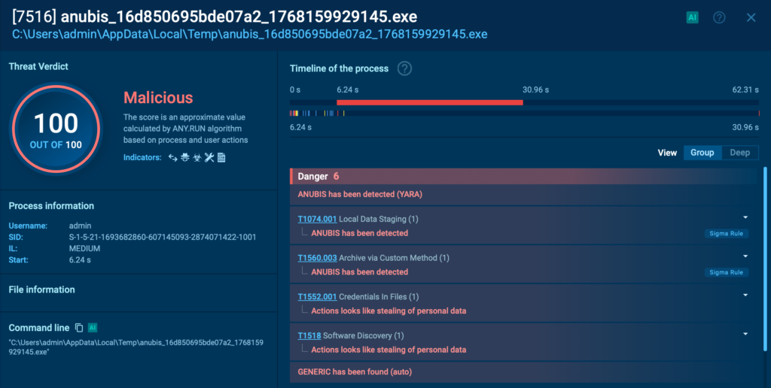Copy the command line
The image size is (771, 388).
(78, 328)
